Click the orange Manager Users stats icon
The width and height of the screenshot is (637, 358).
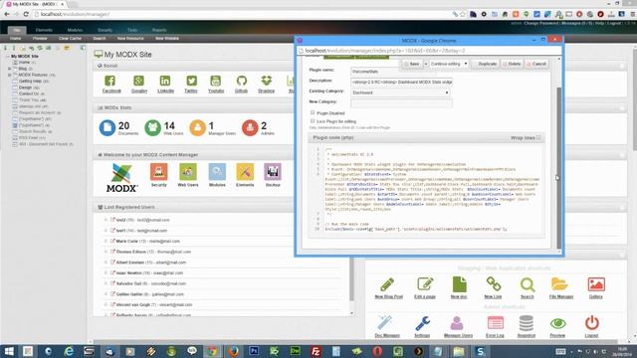click(197, 128)
